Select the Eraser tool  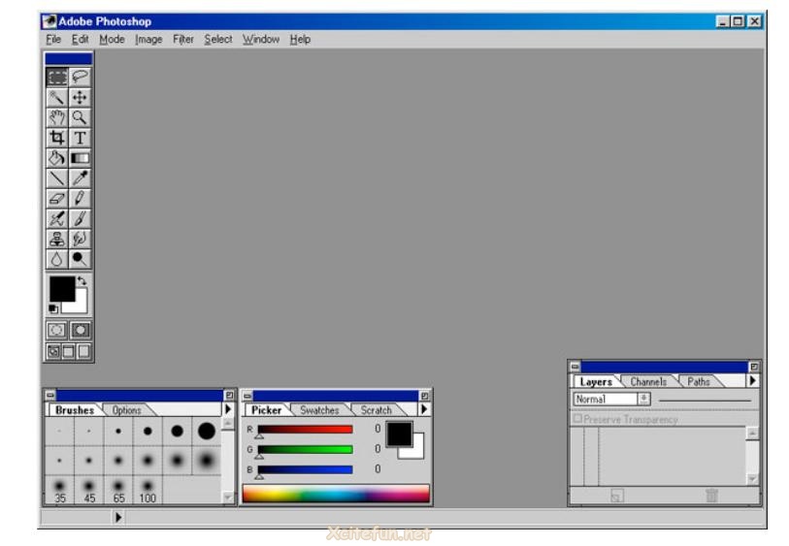point(57,198)
